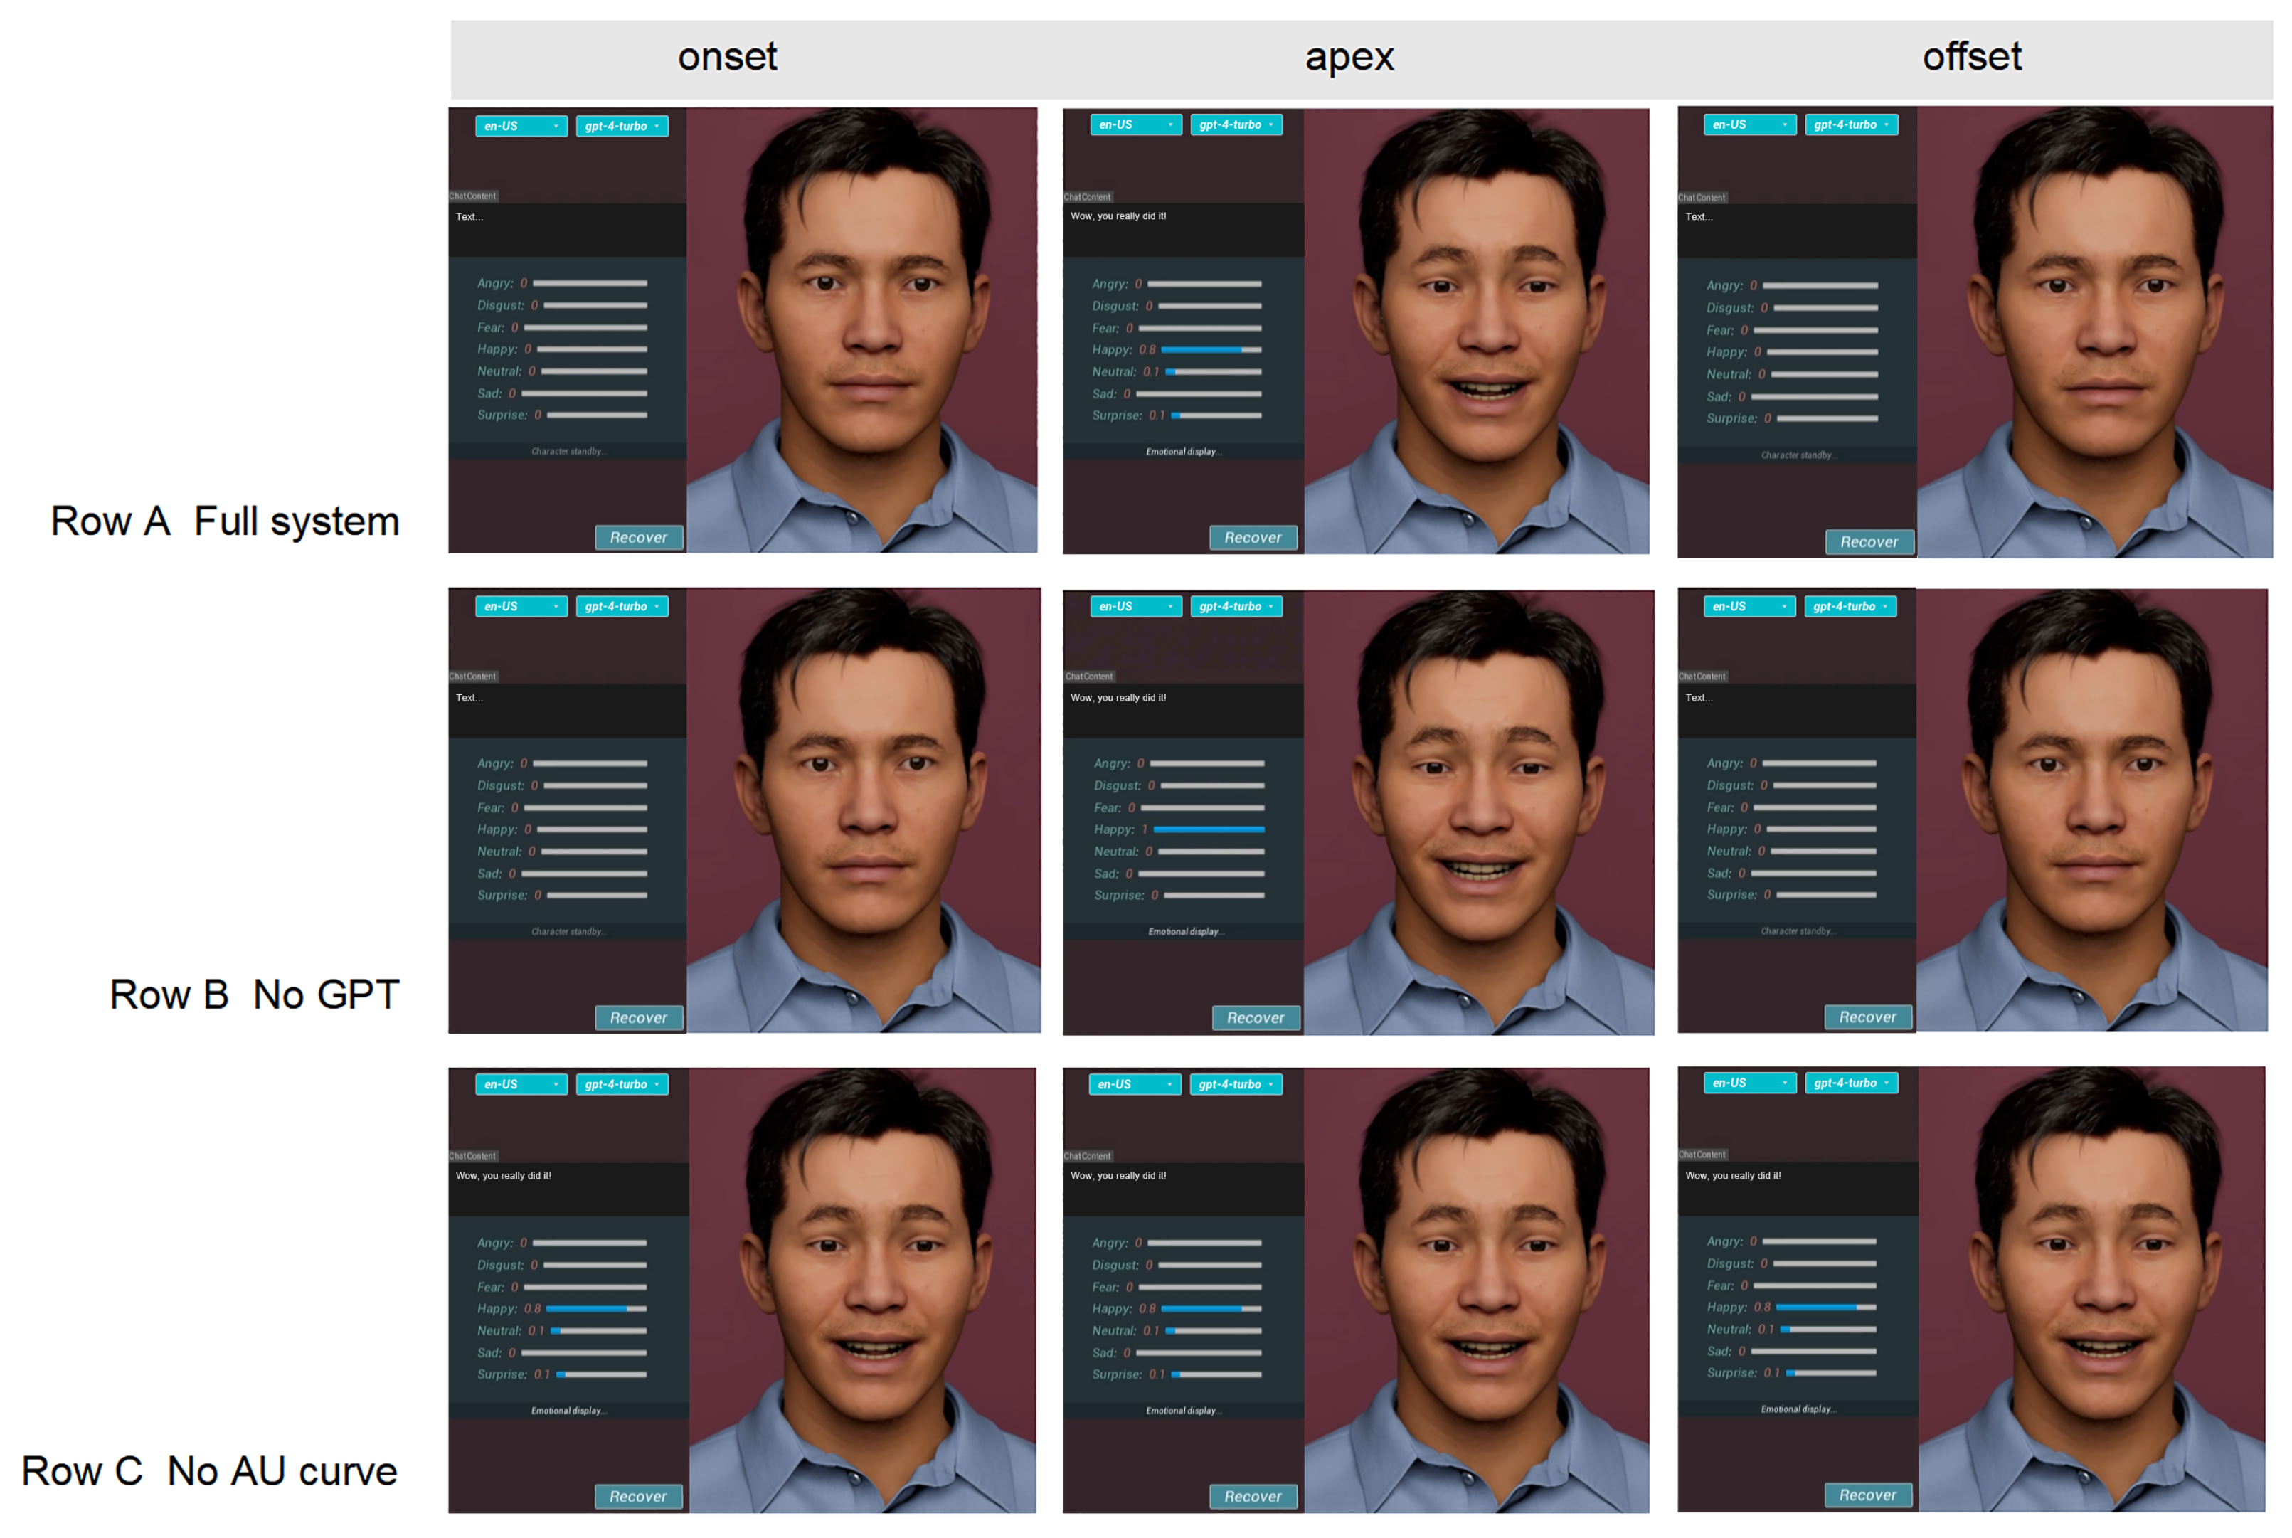Click Sad slider in Row B onset panel
Image resolution: width=2292 pixels, height=1538 pixels.
(x=583, y=874)
